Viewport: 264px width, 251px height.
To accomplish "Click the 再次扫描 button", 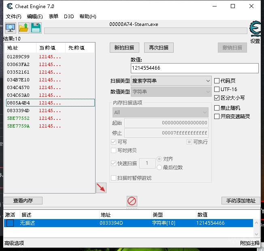I will coord(159,48).
